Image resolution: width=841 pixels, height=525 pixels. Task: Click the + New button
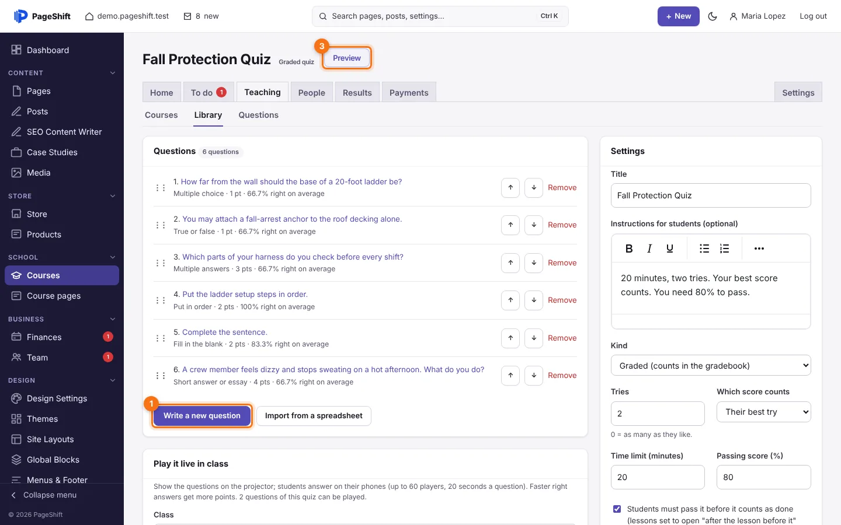679,16
